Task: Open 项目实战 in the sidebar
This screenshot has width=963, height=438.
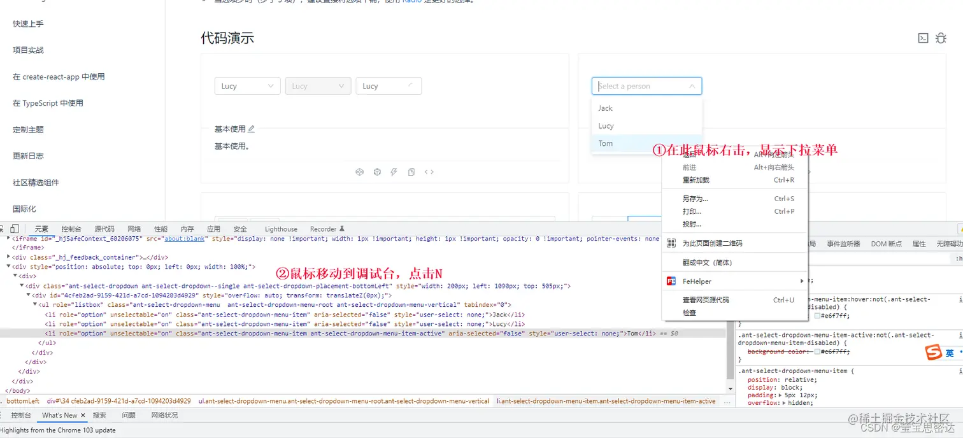Action: [x=28, y=50]
